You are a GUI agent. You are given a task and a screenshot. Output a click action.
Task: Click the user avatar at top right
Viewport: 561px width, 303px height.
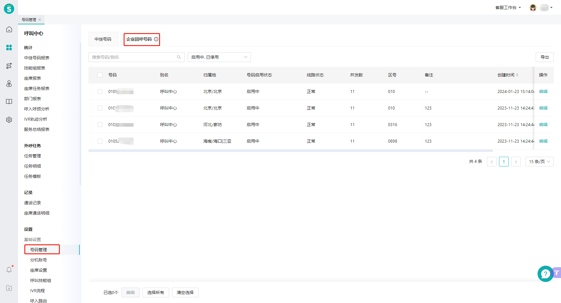click(x=533, y=8)
